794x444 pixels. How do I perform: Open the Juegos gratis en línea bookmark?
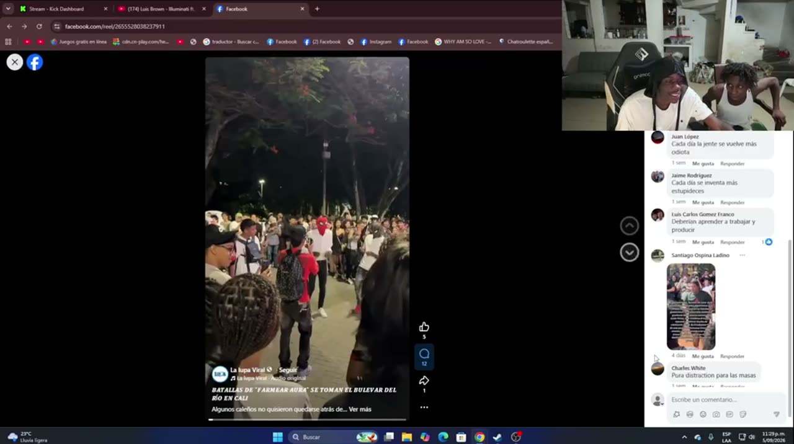[79, 42]
